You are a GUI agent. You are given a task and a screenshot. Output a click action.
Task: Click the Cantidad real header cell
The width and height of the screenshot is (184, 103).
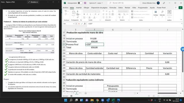coord(113,68)
